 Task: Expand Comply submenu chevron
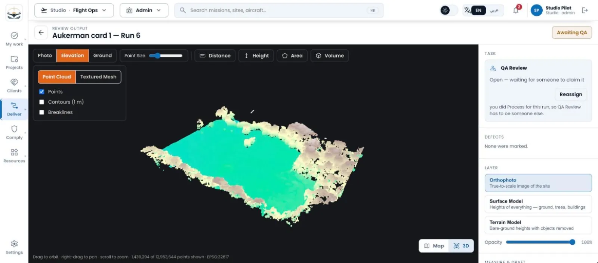(x=25, y=132)
